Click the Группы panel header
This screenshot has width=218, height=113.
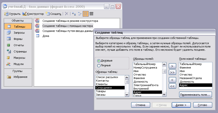pos(18,71)
